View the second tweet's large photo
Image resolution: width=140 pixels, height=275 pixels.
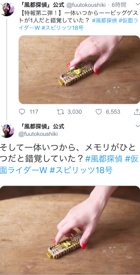pos(70,230)
